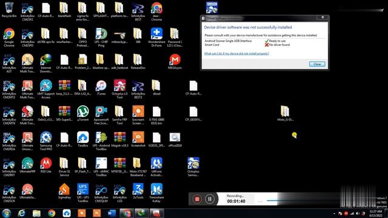The height and width of the screenshot is (218, 388).
Task: Open the office2019 desktop file
Action: [x=175, y=139]
